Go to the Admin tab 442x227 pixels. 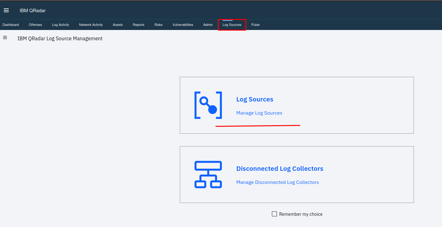[x=208, y=25]
